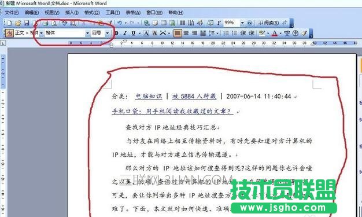
Task: Open the 工具(T) menu
Action: coord(113,13)
